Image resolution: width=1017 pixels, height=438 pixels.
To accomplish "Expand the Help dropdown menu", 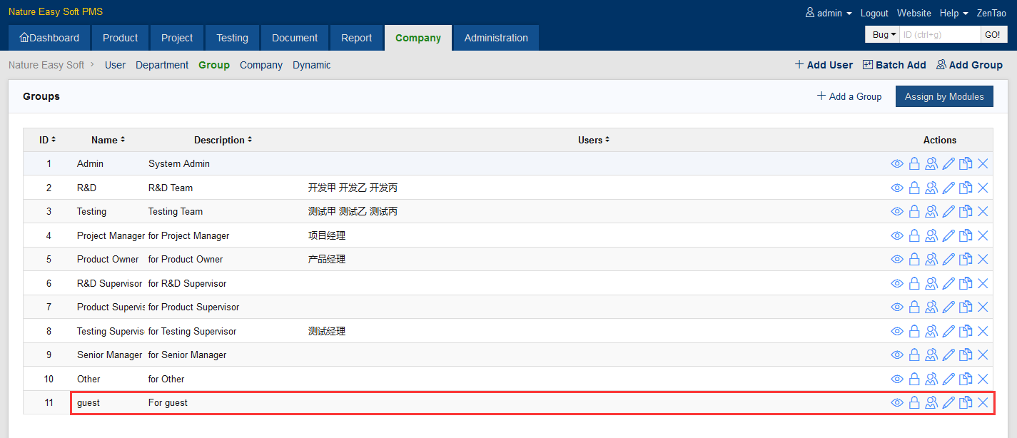I will tap(953, 13).
